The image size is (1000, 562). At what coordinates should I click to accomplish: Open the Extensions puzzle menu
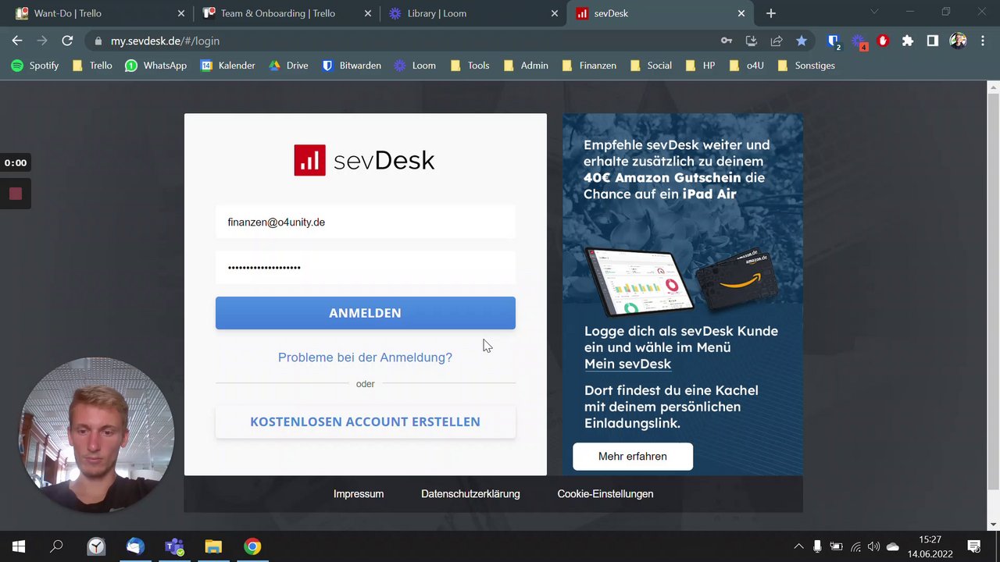click(x=908, y=41)
